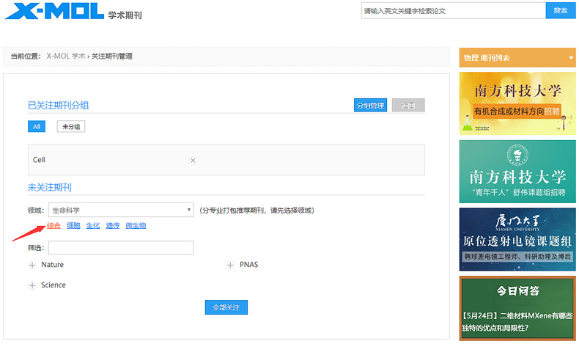579x344 pixels.
Task: Add Science journal via plus icon
Action: tap(32, 285)
